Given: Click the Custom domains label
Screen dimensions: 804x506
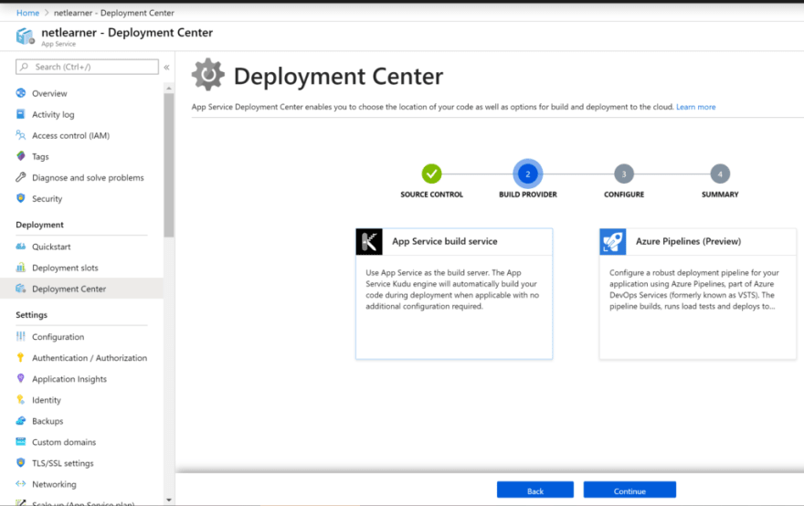Looking at the screenshot, I should click(x=64, y=442).
